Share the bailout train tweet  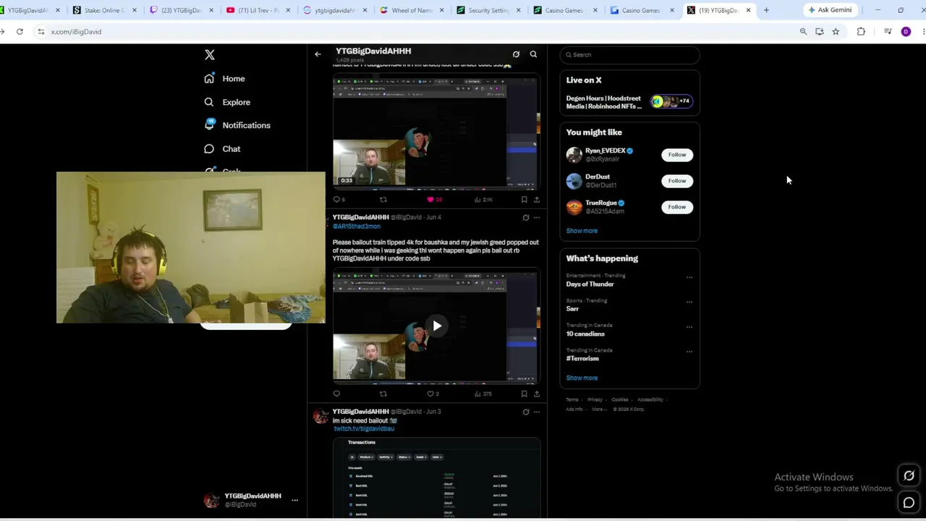coord(536,394)
